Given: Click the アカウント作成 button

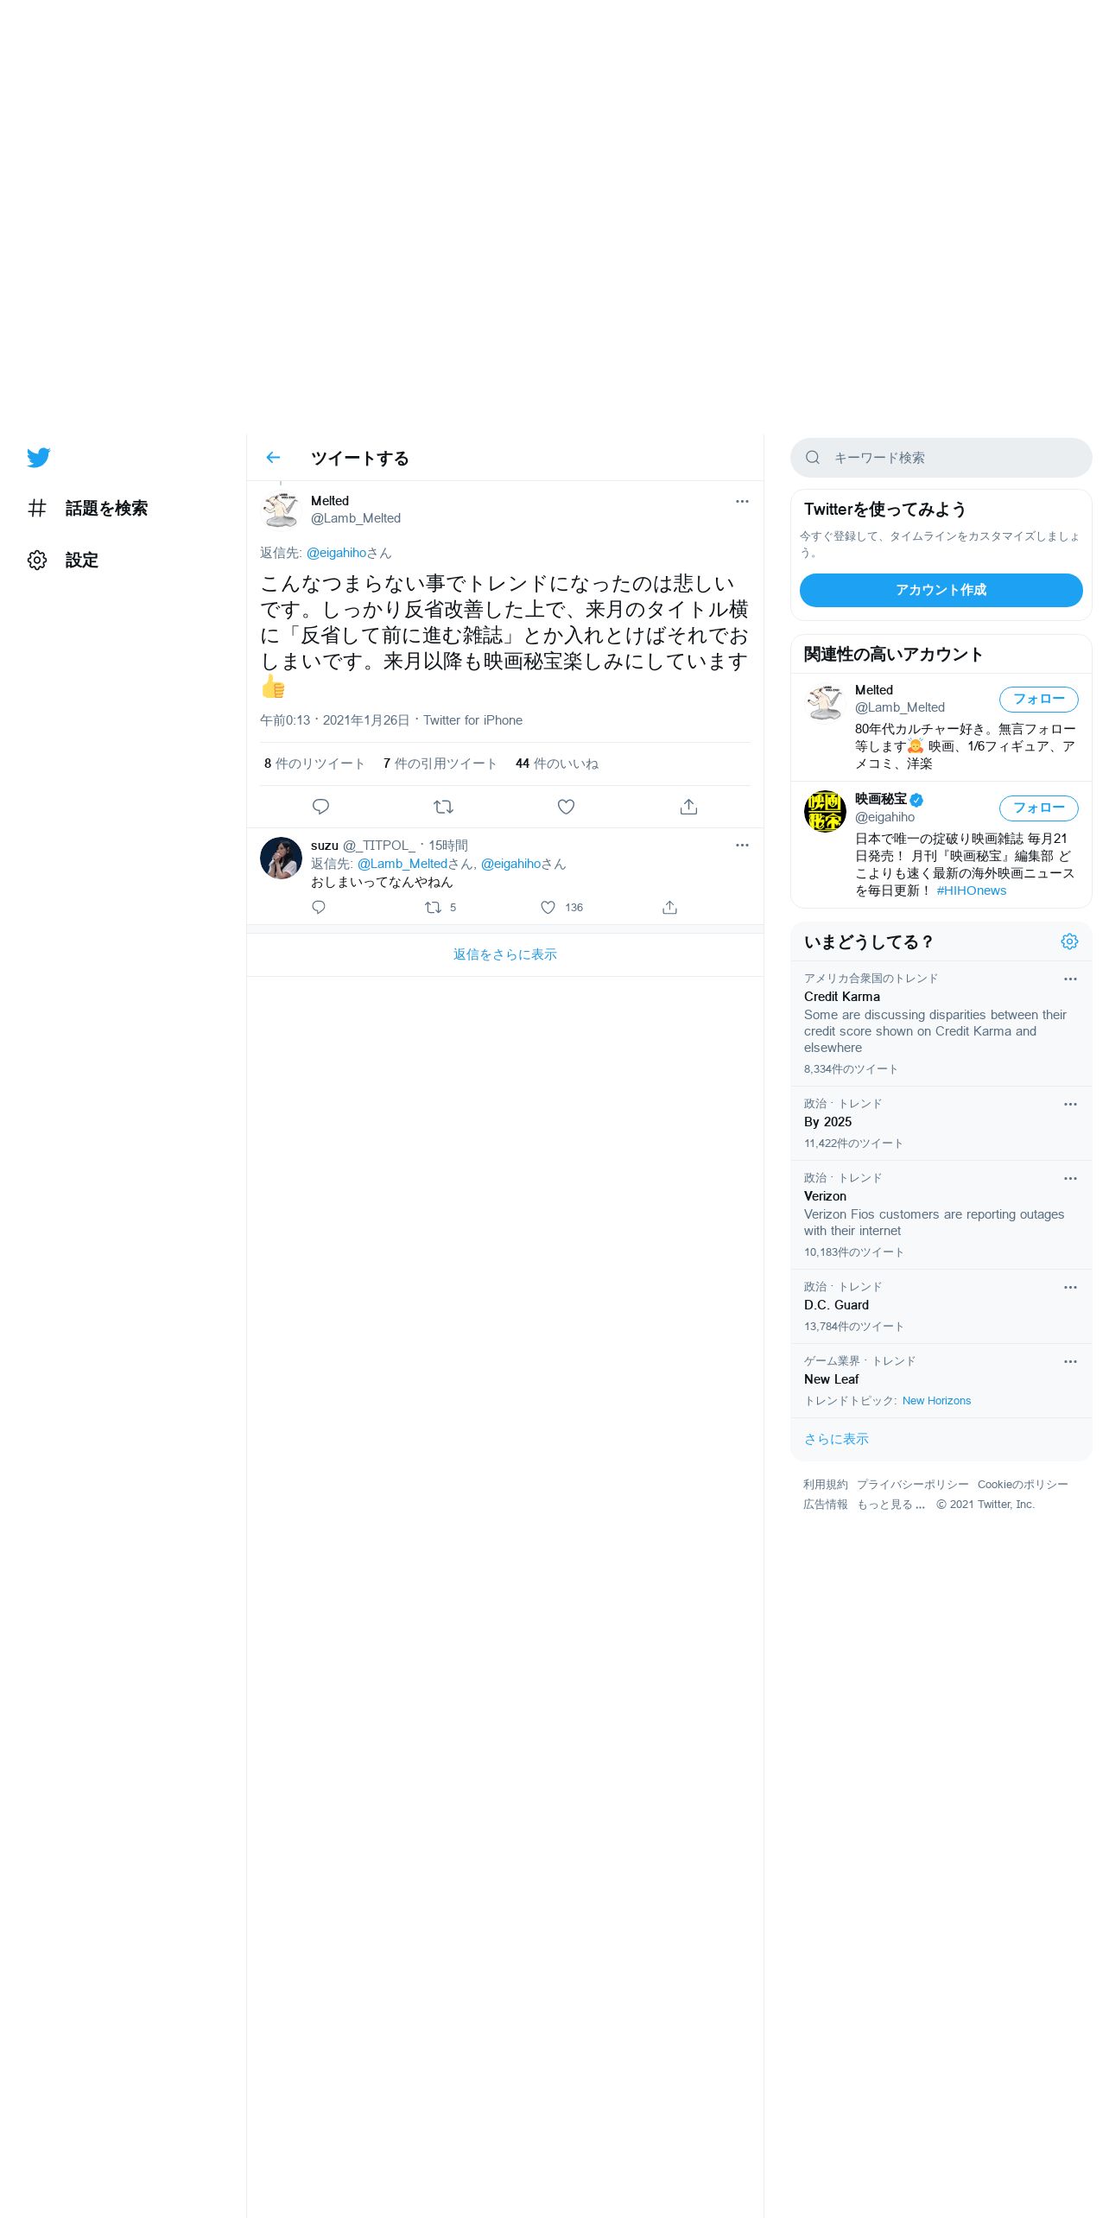Looking at the screenshot, I should (941, 590).
